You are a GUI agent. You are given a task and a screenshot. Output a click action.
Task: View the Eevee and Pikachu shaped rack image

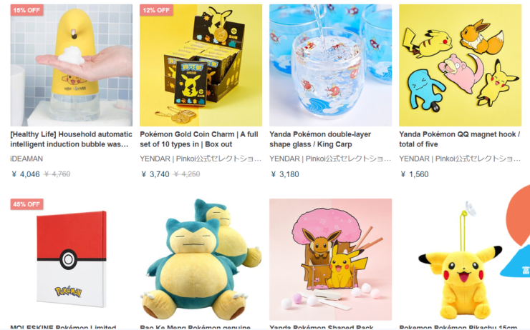[x=331, y=259]
